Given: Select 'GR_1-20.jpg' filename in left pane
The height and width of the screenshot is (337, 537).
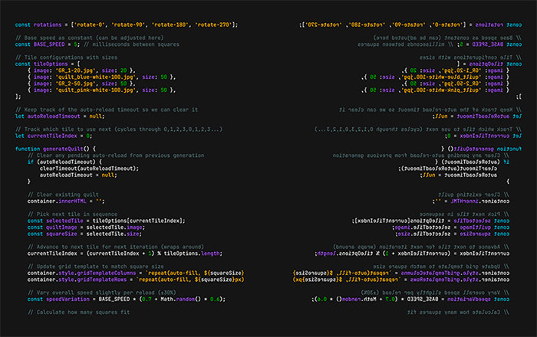Looking at the screenshot, I should [x=79, y=70].
